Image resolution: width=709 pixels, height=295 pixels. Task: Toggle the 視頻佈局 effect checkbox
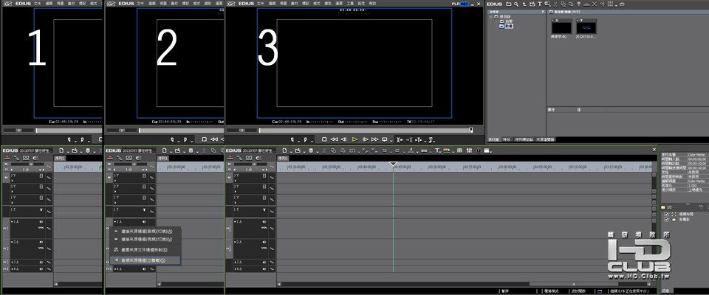[x=666, y=214]
